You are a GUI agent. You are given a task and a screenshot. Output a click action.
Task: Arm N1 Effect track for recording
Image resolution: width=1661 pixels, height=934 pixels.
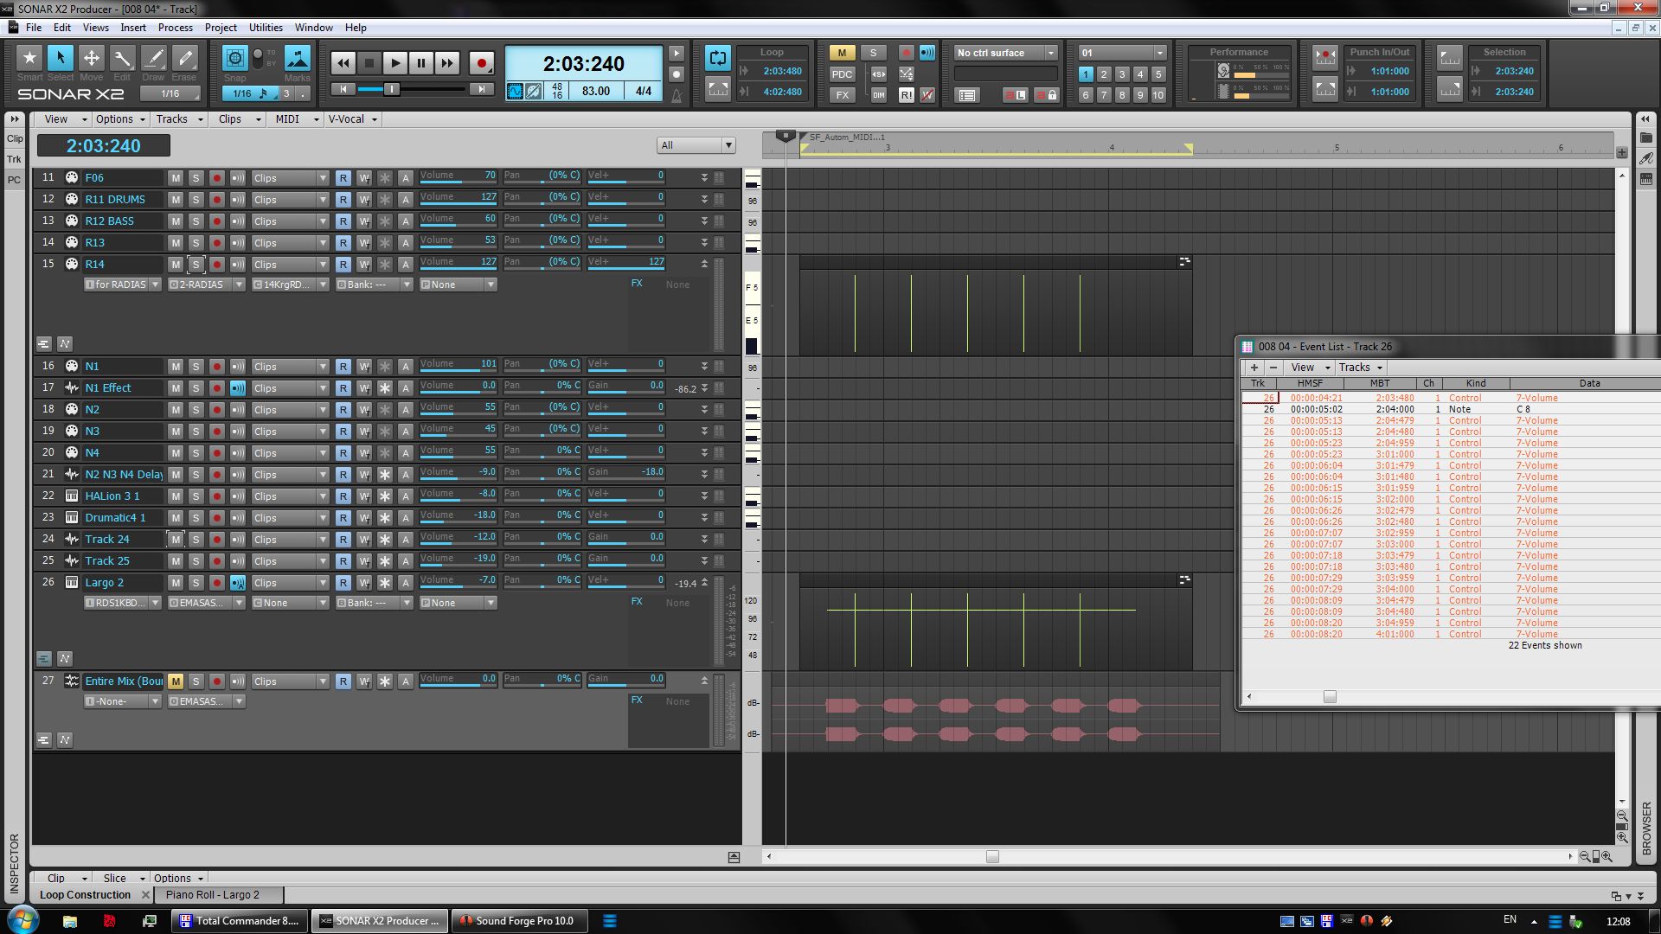tap(217, 388)
